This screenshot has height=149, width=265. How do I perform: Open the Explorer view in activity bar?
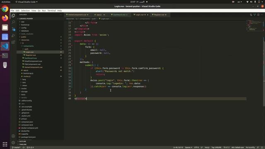(x=13, y=16)
